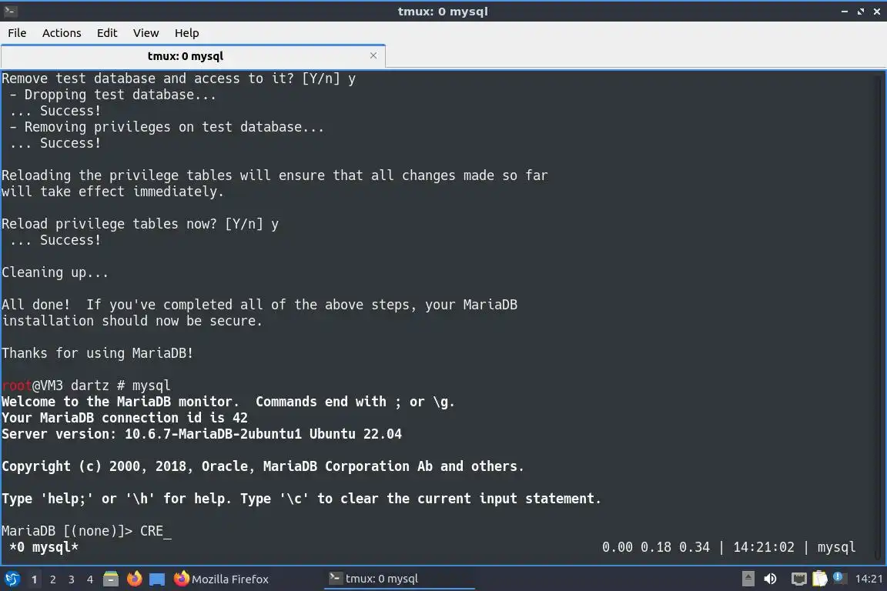Click the terminal vertical scrollbar
Image resolution: width=887 pixels, height=591 pixels.
pyautogui.click(x=878, y=317)
